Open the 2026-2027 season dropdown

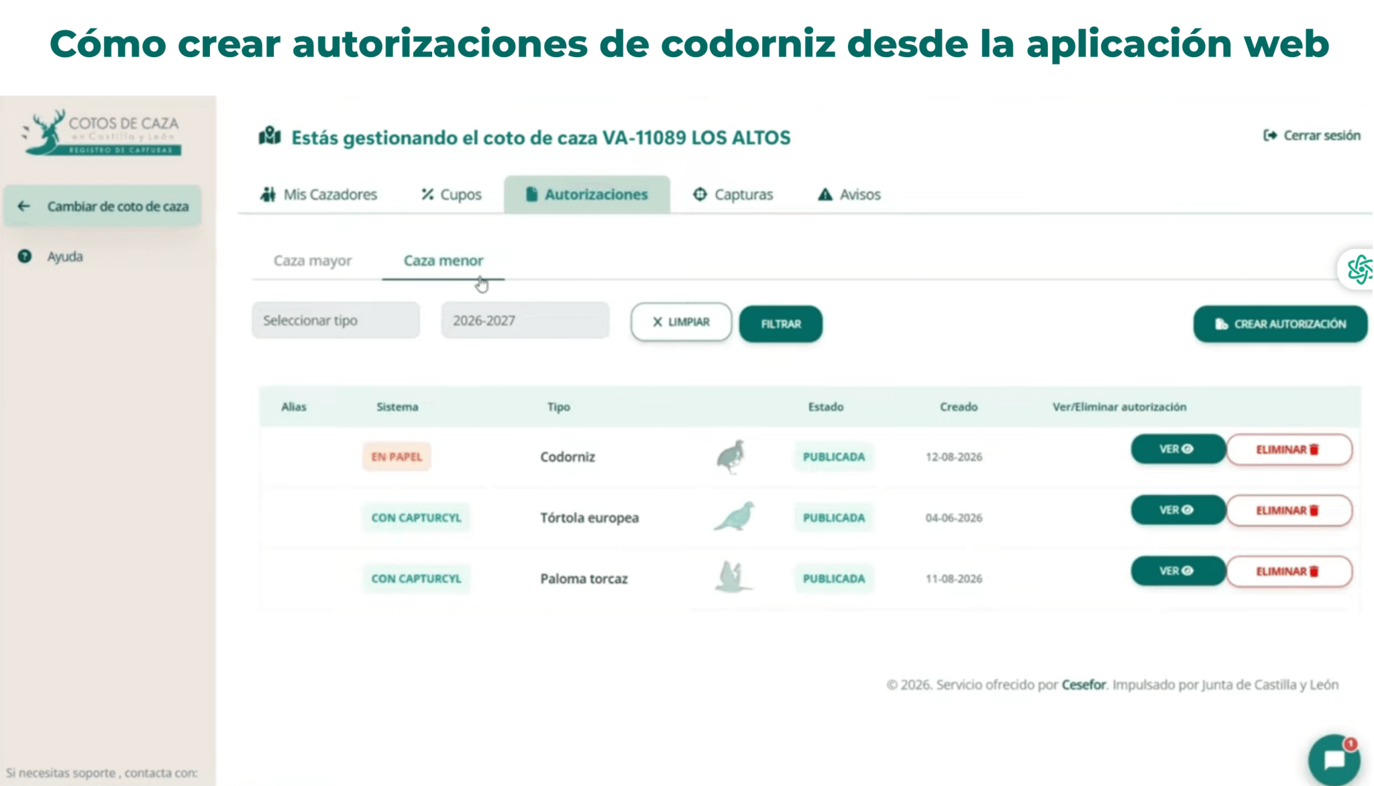pos(525,321)
